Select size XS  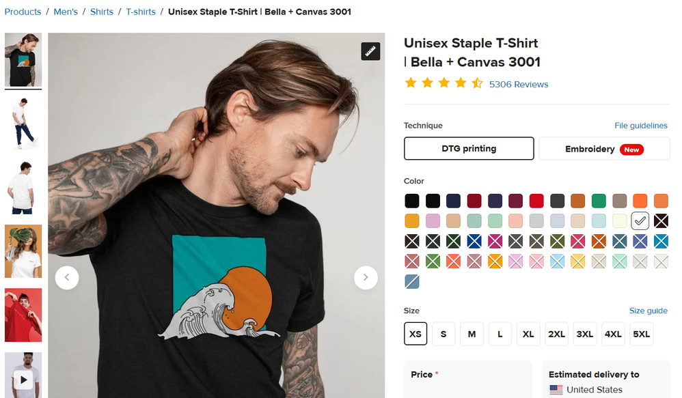click(x=415, y=334)
